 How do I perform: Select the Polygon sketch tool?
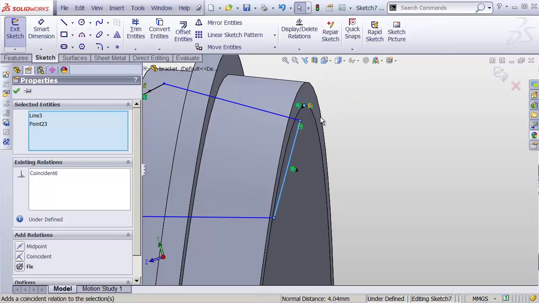[x=82, y=47]
